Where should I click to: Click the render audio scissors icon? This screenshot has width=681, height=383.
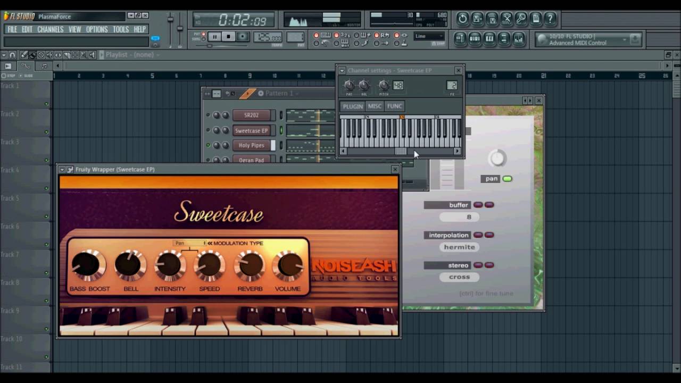pyautogui.click(x=506, y=19)
